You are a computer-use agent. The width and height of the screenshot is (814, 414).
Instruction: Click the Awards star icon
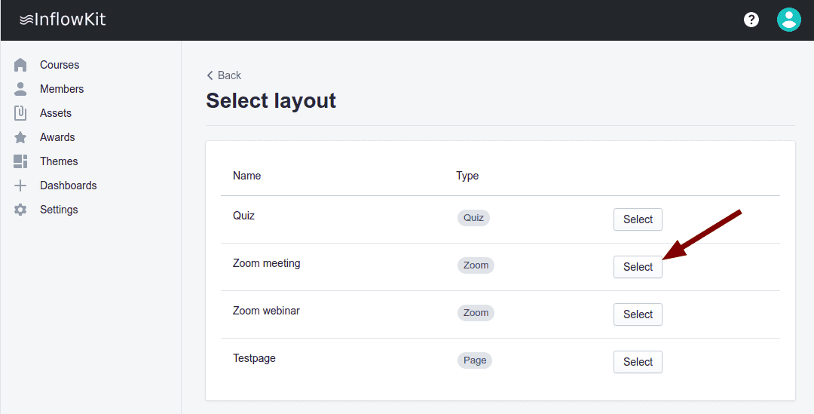tap(20, 137)
